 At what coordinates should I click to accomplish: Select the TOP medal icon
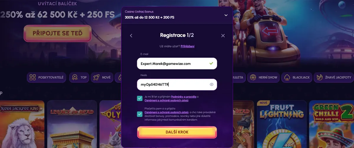pyautogui.click(x=75, y=77)
